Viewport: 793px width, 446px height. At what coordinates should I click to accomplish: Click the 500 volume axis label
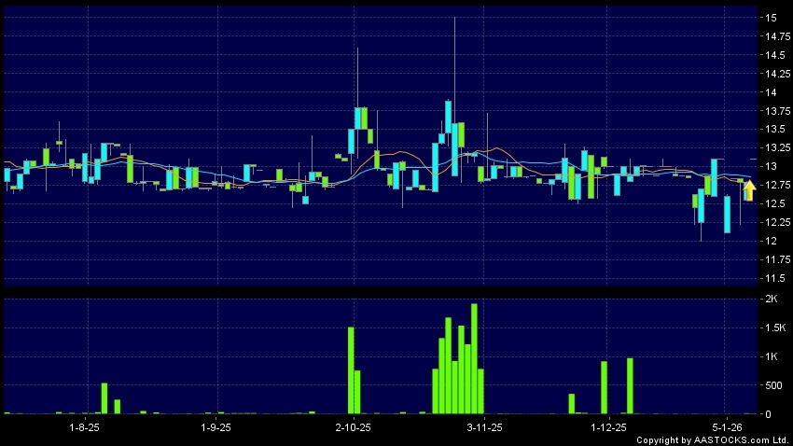773,385
